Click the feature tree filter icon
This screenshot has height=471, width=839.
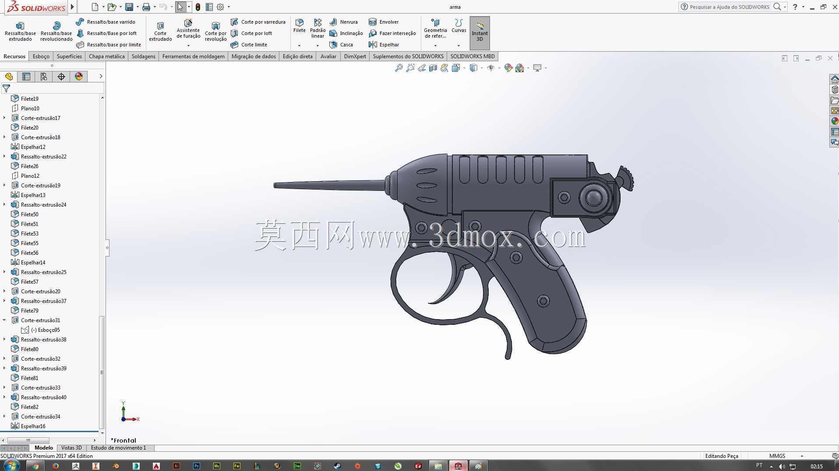[x=6, y=88]
